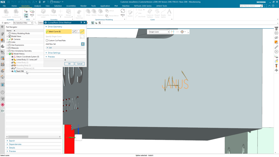Toggle visibility of Linked Body (2)
279x157 pixels.
pos(12,63)
